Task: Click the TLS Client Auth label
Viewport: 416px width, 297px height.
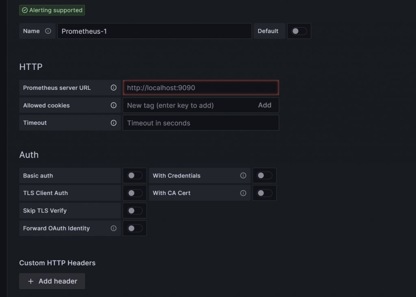Action: [45, 193]
